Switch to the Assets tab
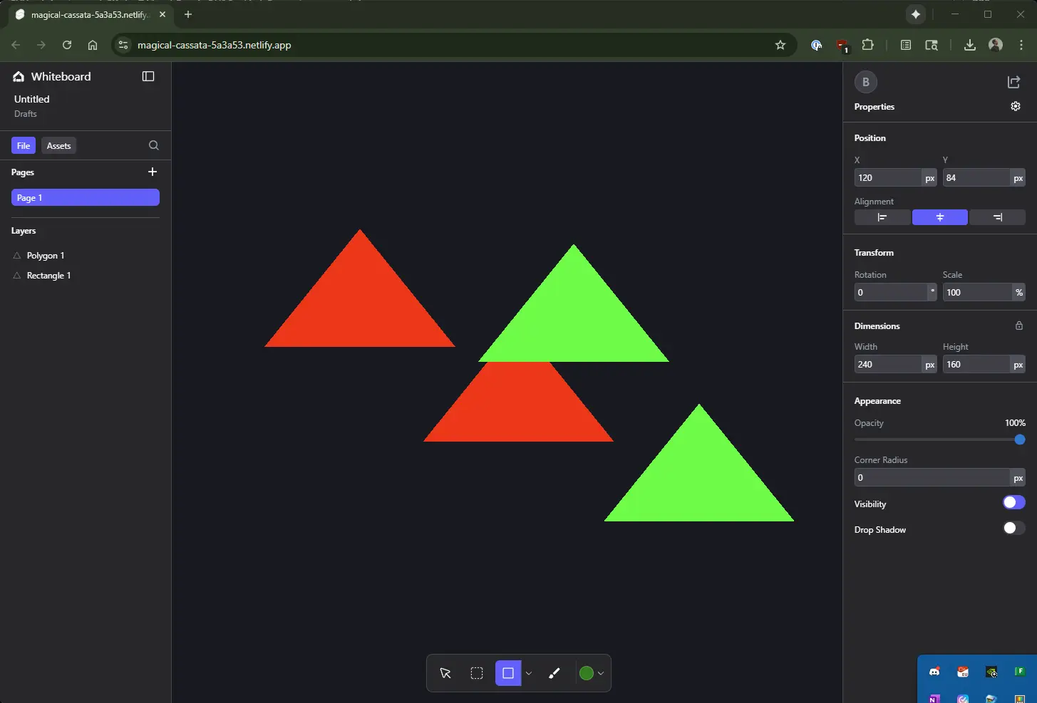This screenshot has height=703, width=1037. 58,145
